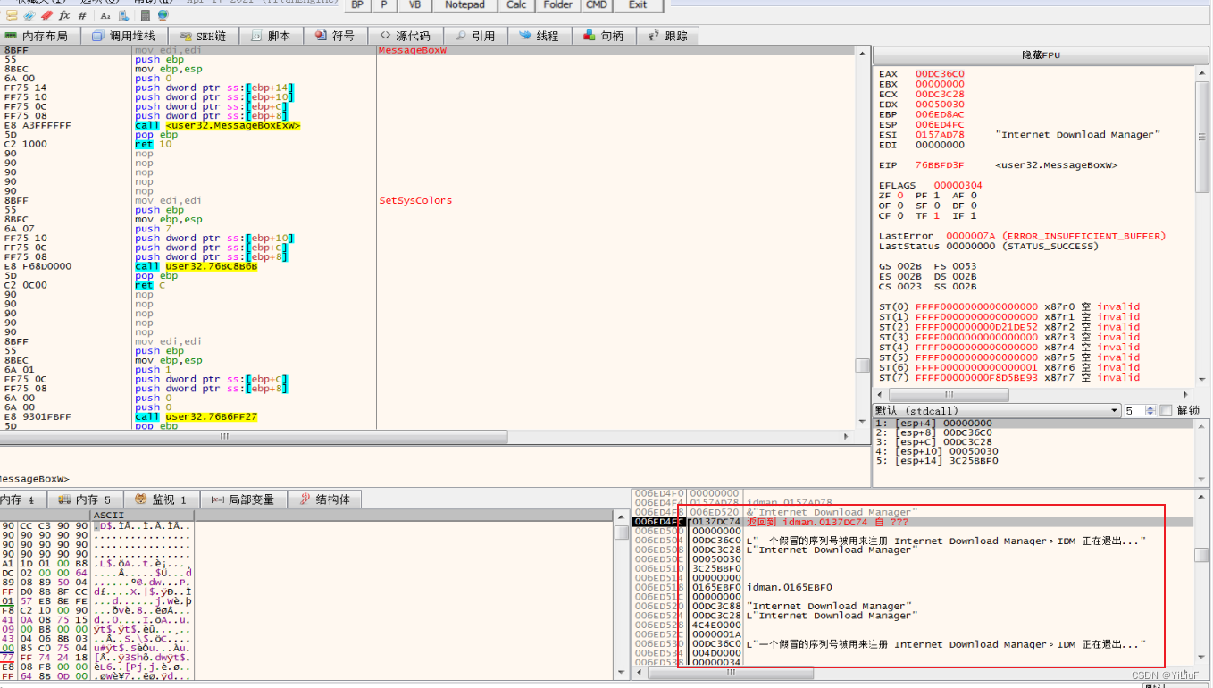
Task: Select call user32.76BC8B6B instruction
Action: point(196,266)
